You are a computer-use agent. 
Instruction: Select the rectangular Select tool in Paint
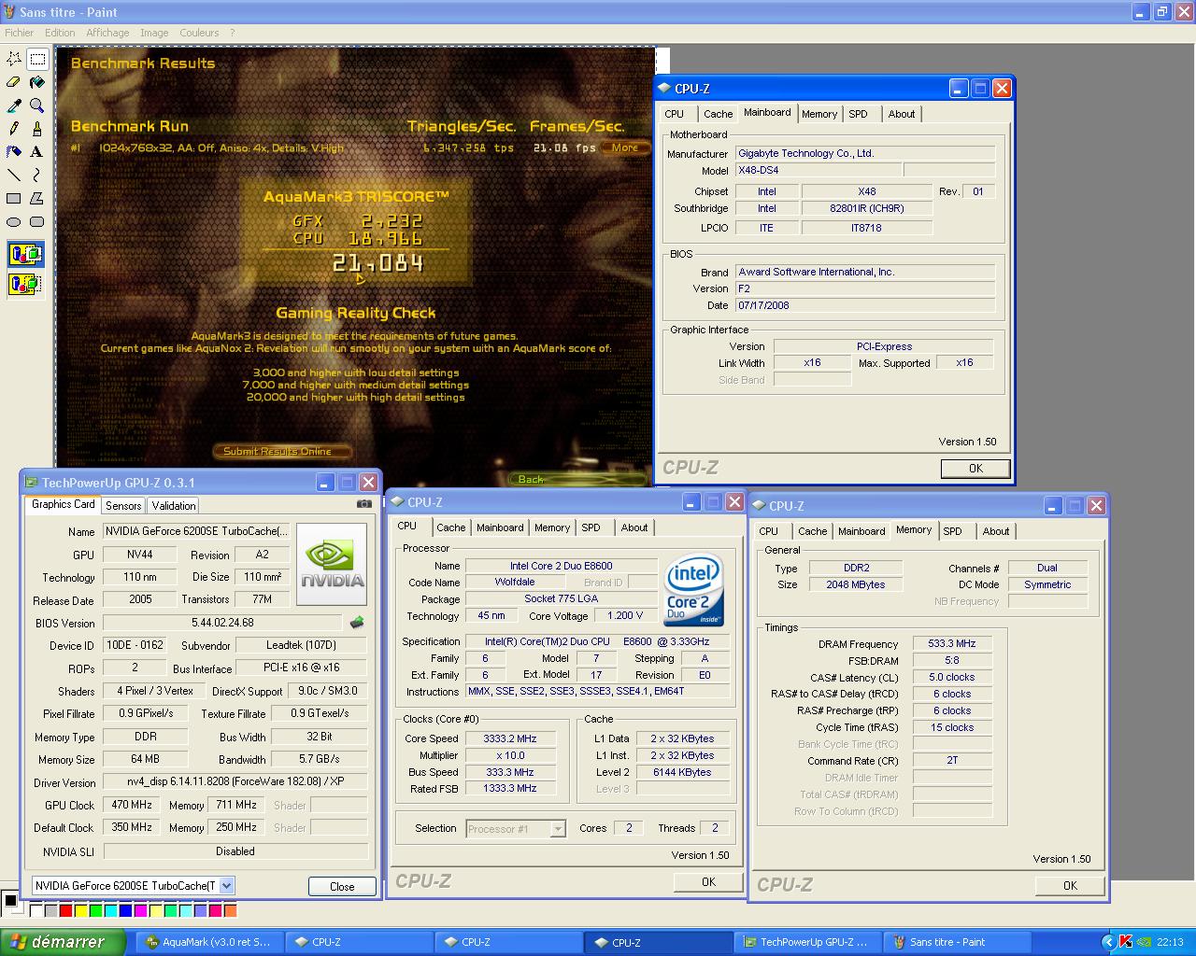coord(37,59)
